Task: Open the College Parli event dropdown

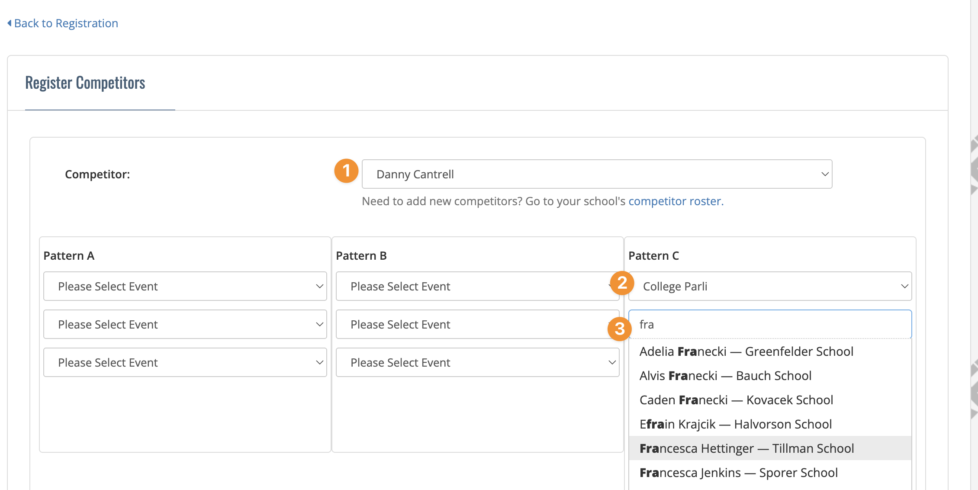Action: tap(770, 286)
